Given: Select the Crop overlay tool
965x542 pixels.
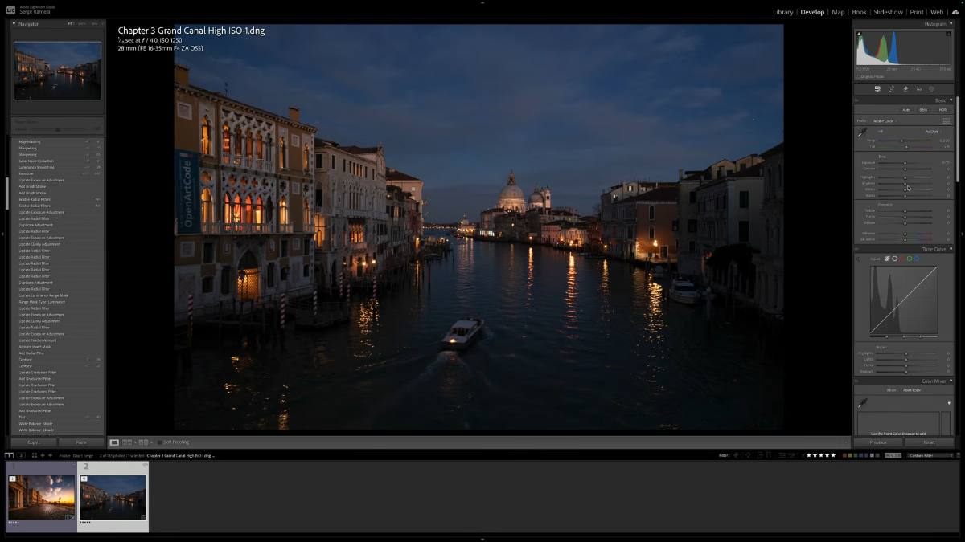Looking at the screenshot, I should pyautogui.click(x=891, y=88).
